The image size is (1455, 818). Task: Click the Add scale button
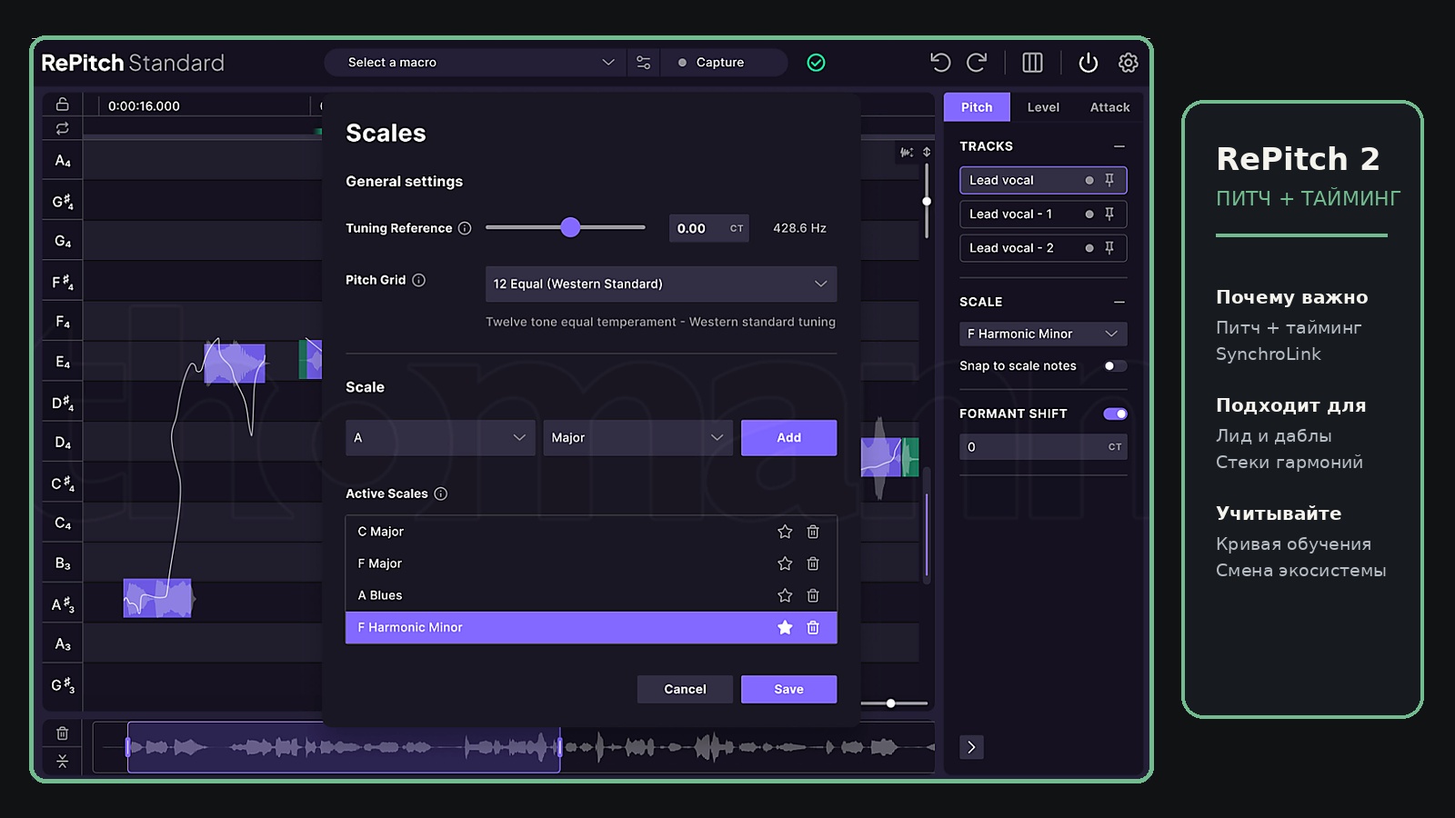coord(788,437)
